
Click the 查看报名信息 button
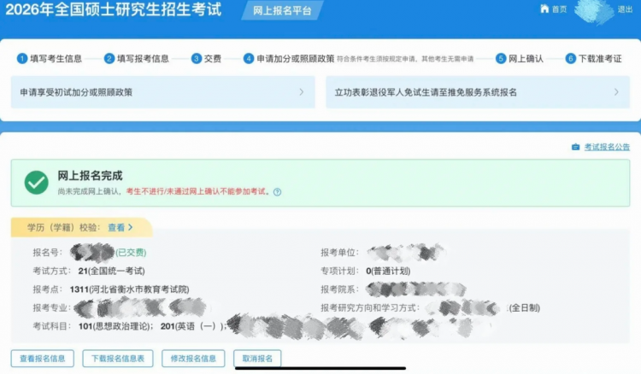click(42, 359)
